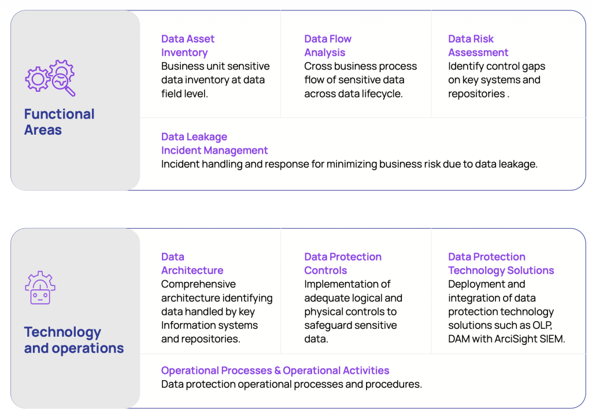Image resolution: width=592 pixels, height=420 pixels.
Task: Click the robot gear icon
Action: click(x=40, y=288)
